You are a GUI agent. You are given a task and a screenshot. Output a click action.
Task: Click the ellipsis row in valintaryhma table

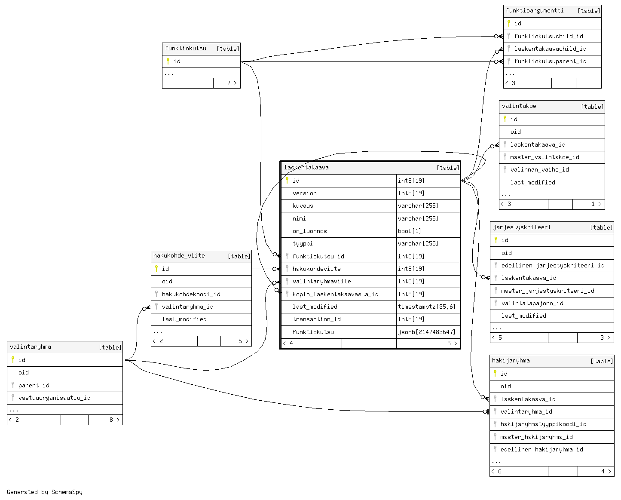65,410
